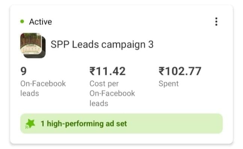The width and height of the screenshot is (243, 149).
Task: Click the green star icon in the banner
Action: (30, 124)
